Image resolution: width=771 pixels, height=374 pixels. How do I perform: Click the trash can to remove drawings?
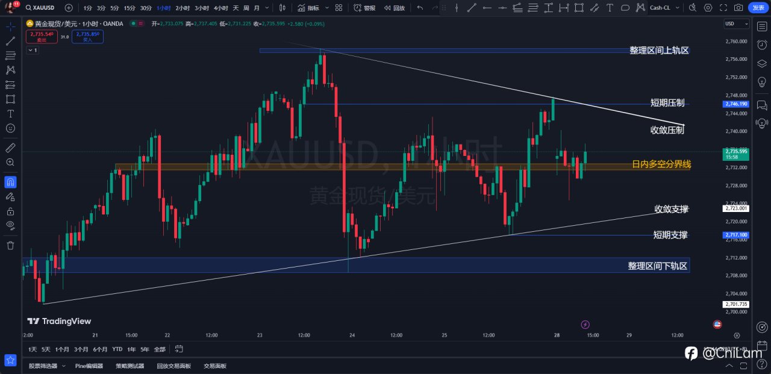tap(10, 245)
